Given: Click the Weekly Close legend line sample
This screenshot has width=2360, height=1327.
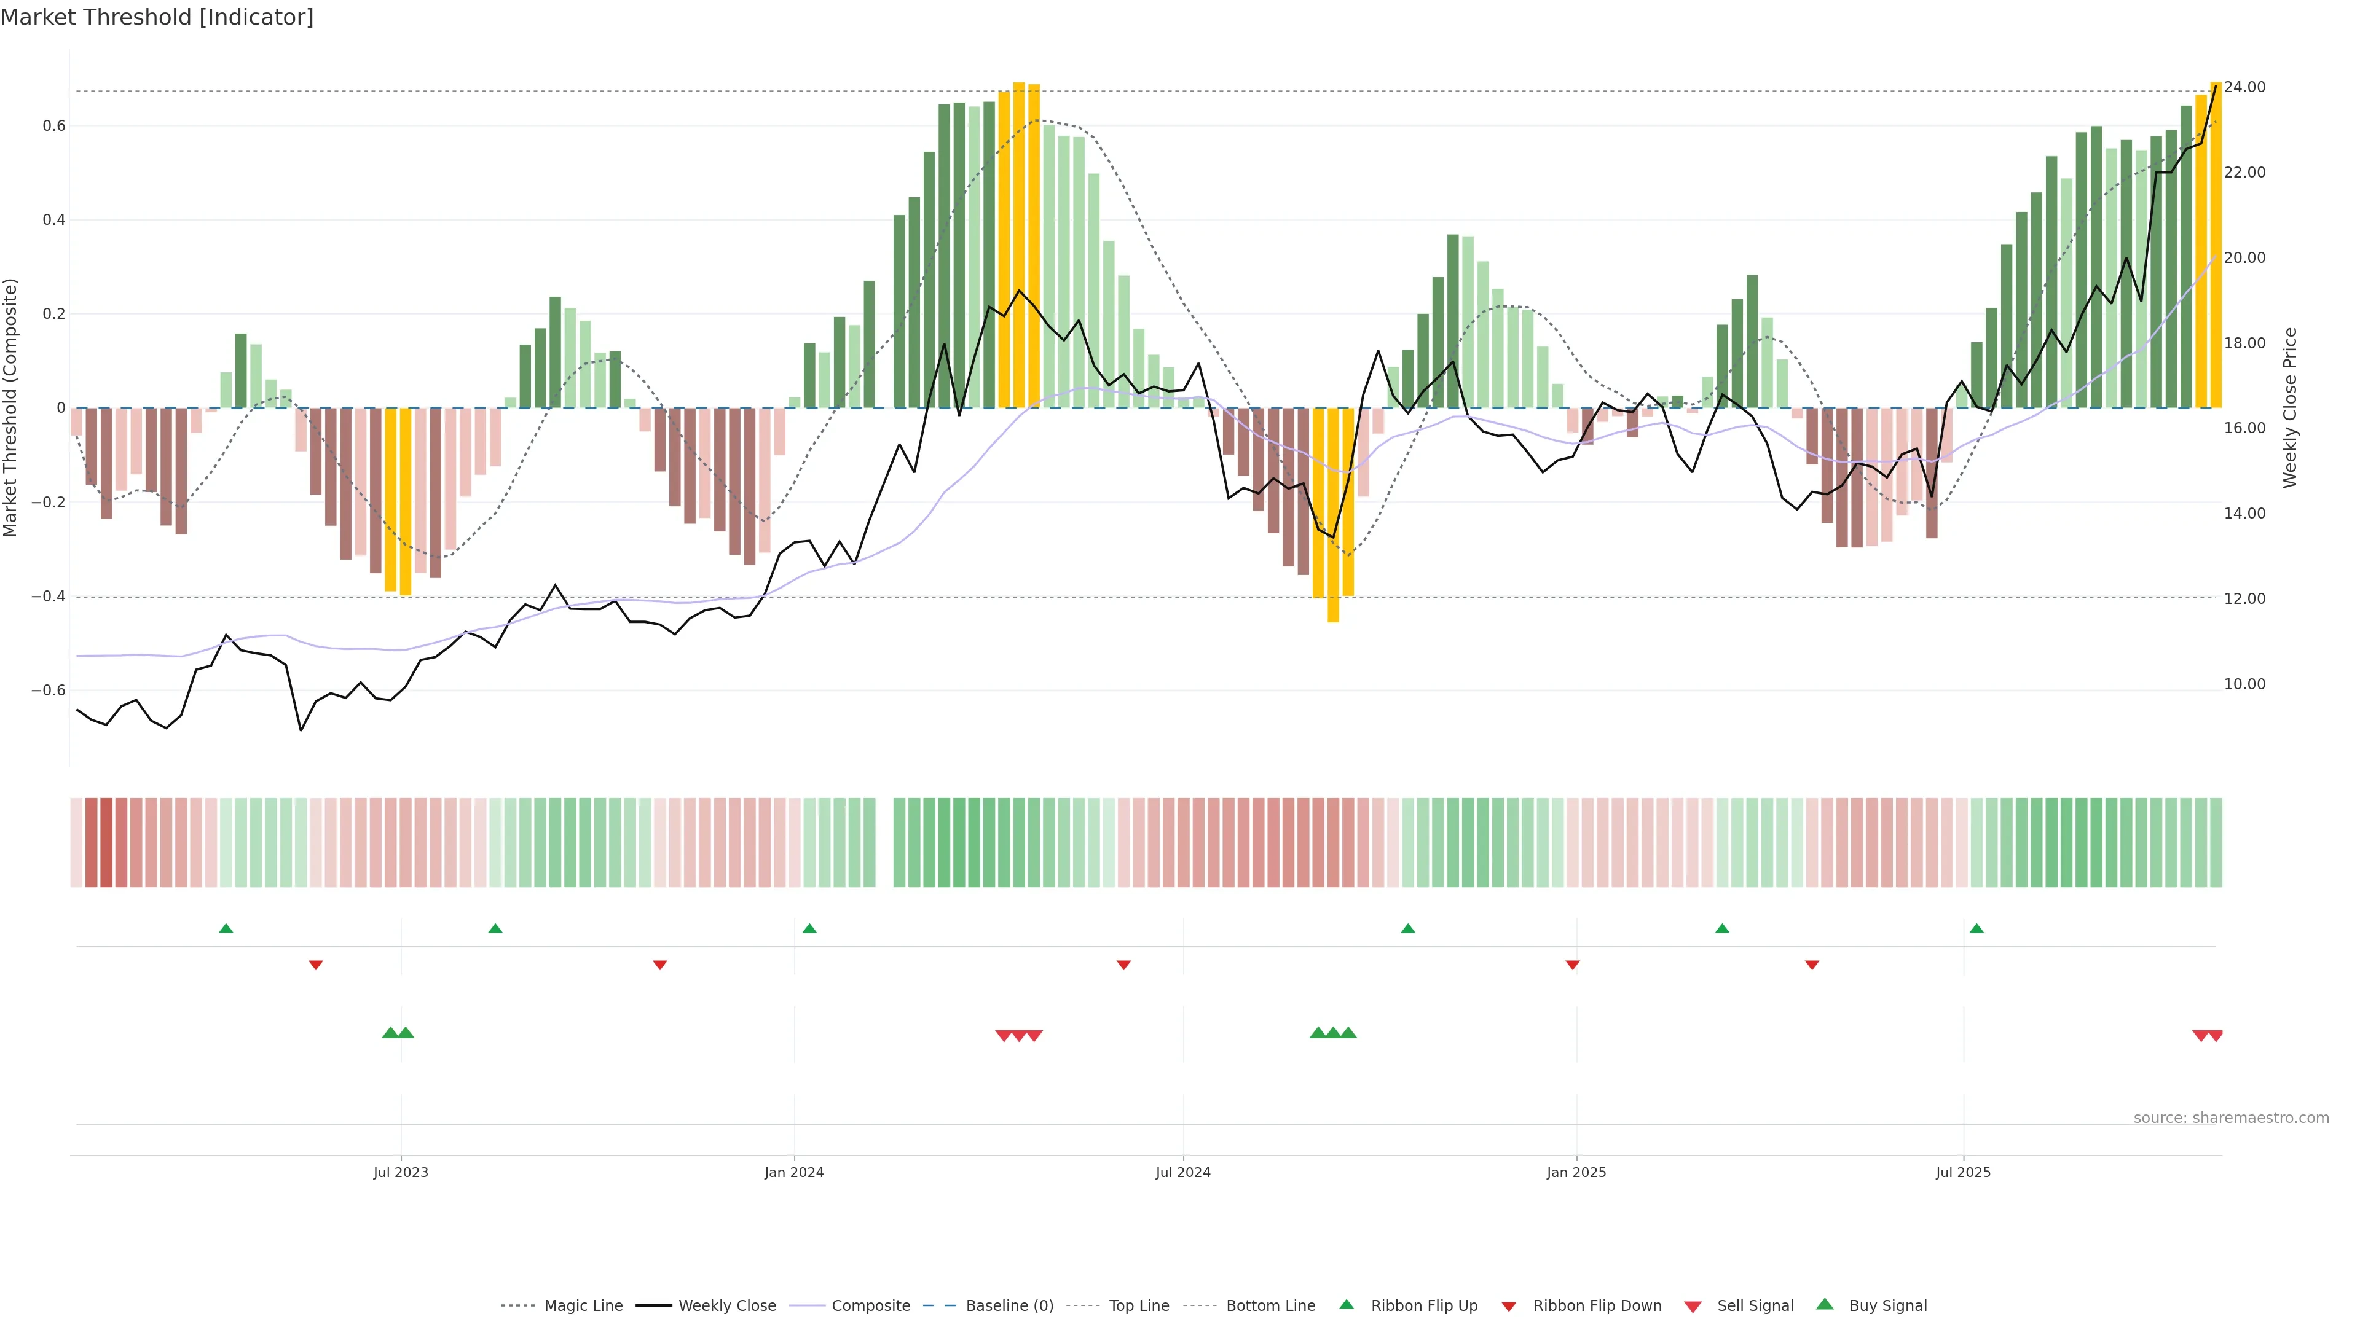Looking at the screenshot, I should (653, 1306).
